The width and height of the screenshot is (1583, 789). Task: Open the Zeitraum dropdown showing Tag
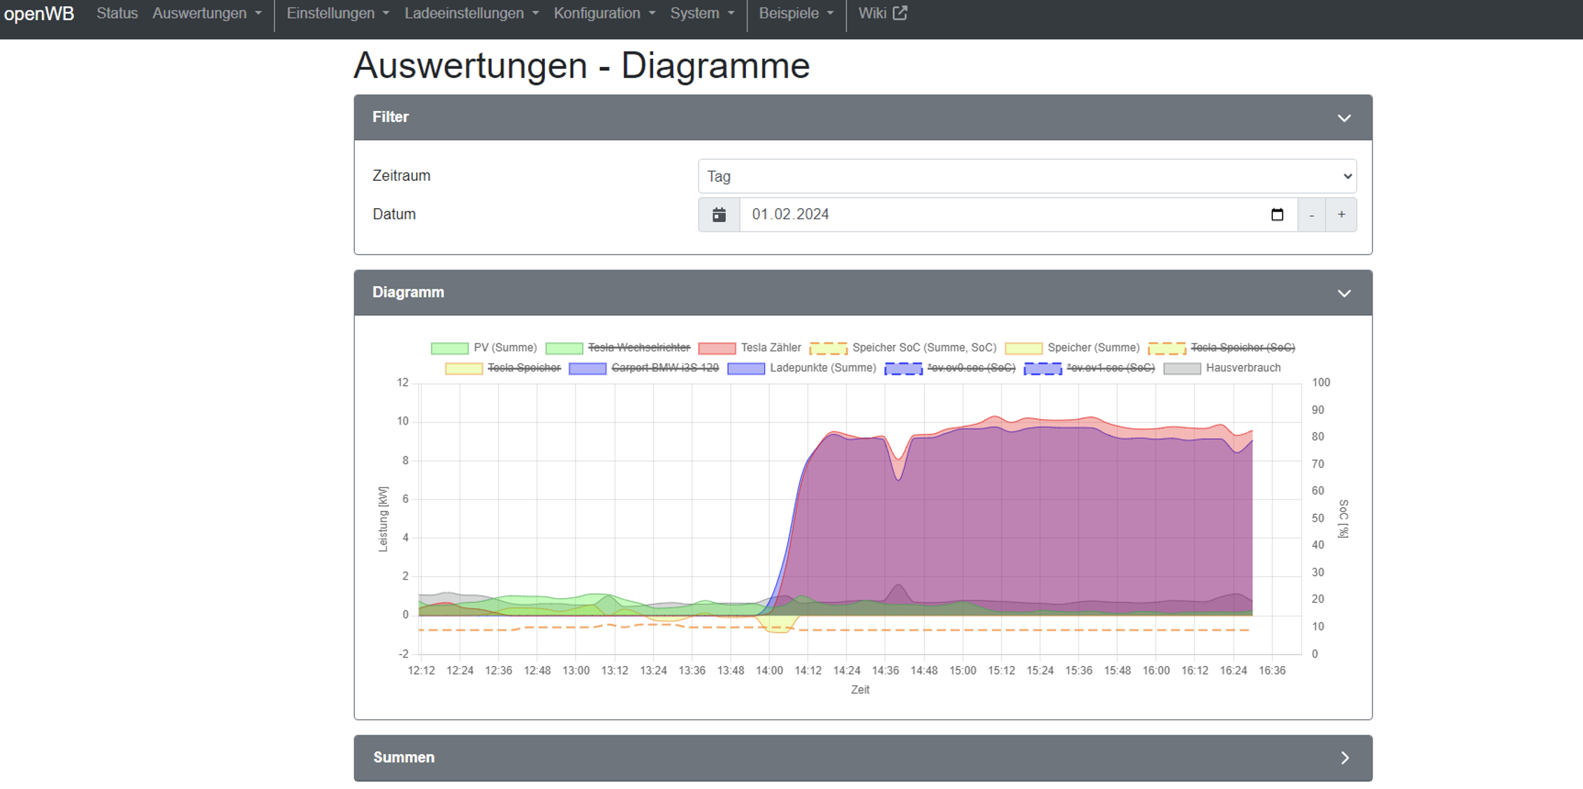click(x=1026, y=176)
